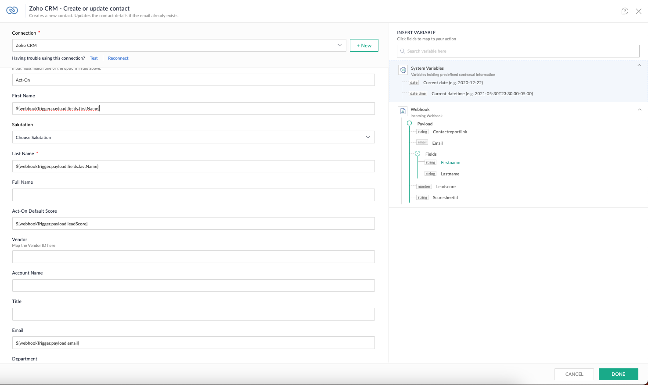Click the System Variables gear icon

click(x=403, y=70)
